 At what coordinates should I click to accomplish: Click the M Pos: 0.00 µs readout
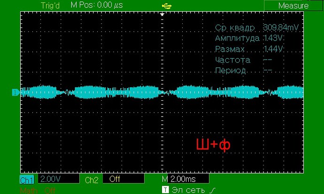(x=97, y=6)
